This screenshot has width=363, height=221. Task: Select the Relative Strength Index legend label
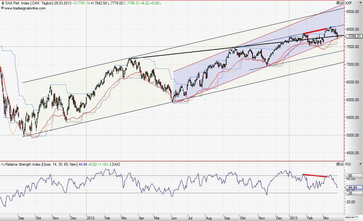(x=23, y=164)
